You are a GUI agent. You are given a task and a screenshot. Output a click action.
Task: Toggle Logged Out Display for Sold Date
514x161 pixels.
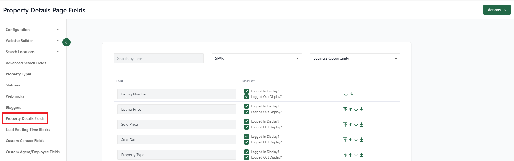tap(247, 142)
